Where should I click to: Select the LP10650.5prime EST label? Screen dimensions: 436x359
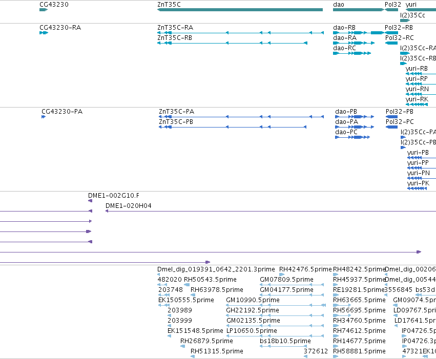(252, 331)
